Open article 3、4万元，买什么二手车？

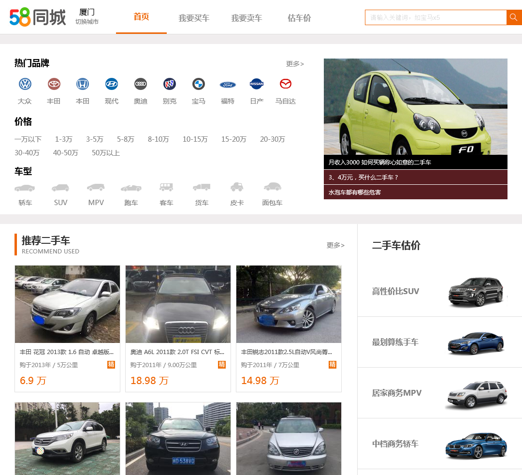click(416, 177)
